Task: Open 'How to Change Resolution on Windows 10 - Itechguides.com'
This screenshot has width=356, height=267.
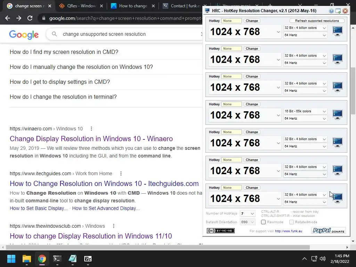Action: click(104, 184)
